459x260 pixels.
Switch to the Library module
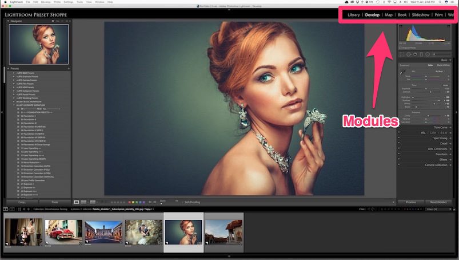[x=353, y=15]
